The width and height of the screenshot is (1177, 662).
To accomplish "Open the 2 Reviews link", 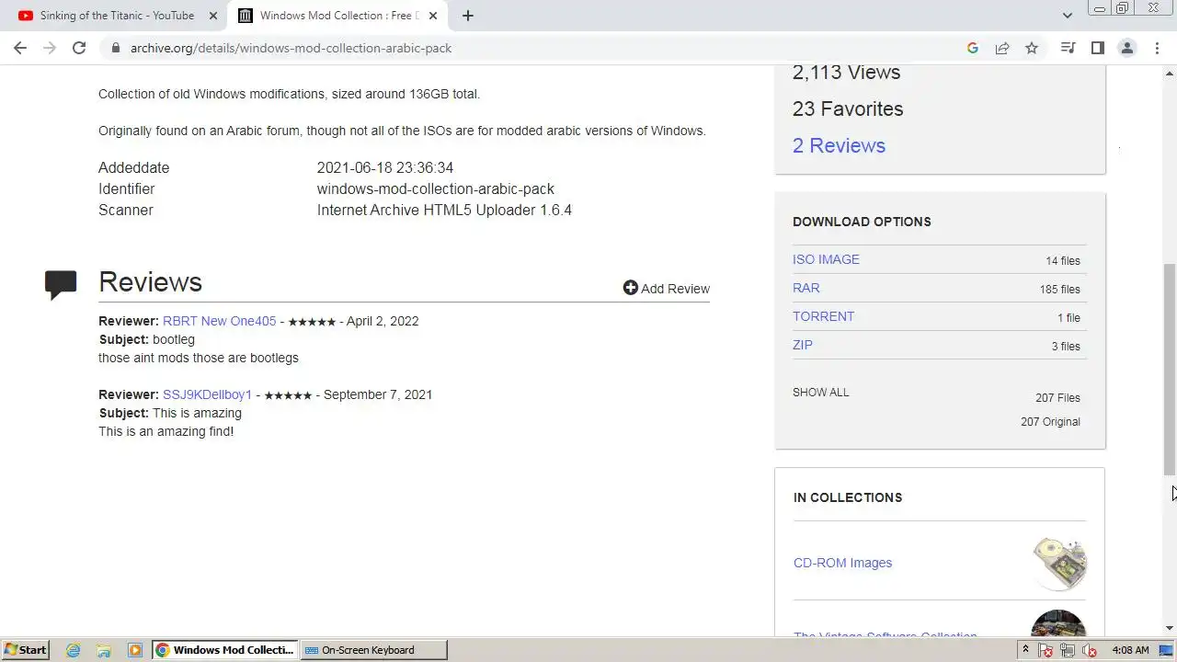I will coord(839,145).
